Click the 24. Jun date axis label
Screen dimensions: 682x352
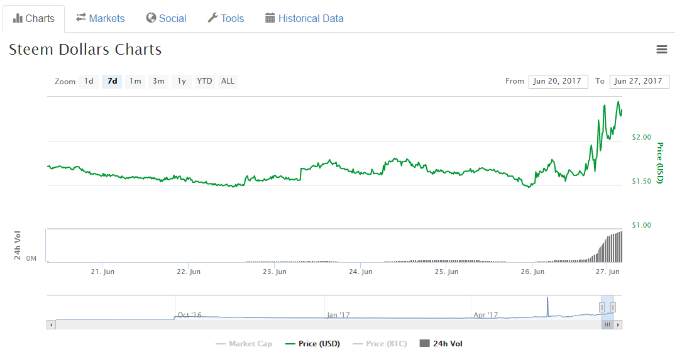tap(361, 272)
